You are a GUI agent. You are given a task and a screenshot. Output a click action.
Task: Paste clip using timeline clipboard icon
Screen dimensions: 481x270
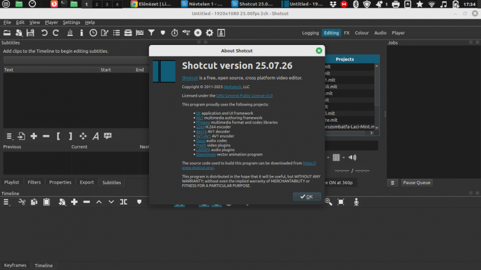(x=46, y=202)
